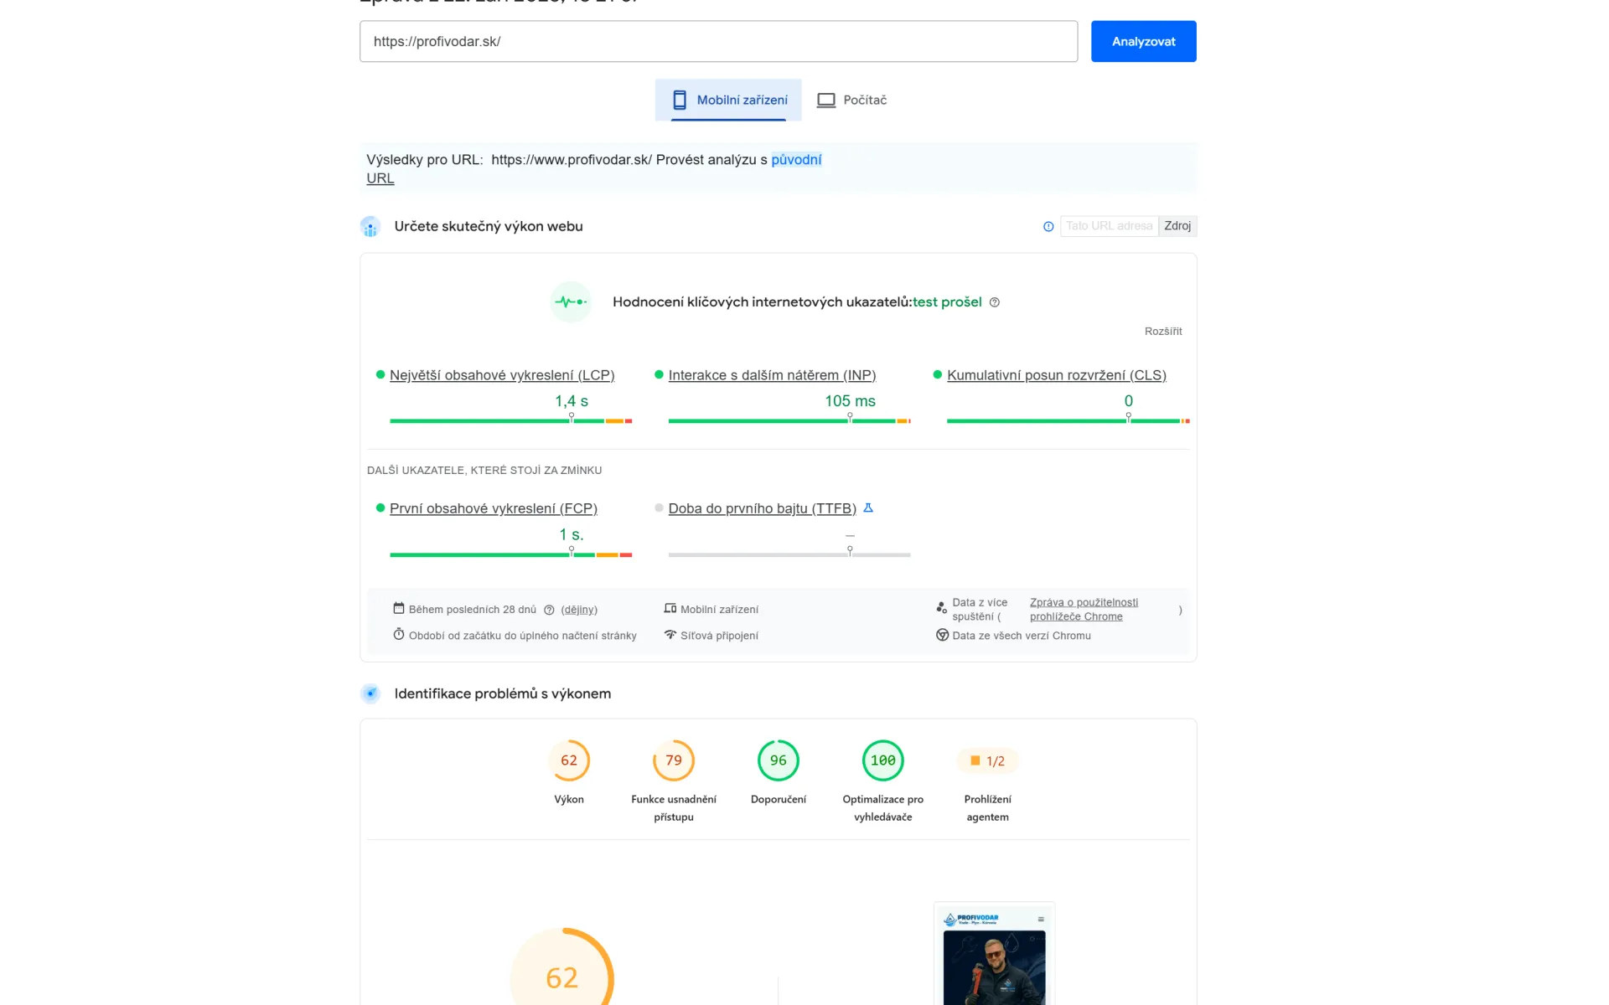Jump to Doporučení score 96
This screenshot has width=1609, height=1005.
point(779,760)
